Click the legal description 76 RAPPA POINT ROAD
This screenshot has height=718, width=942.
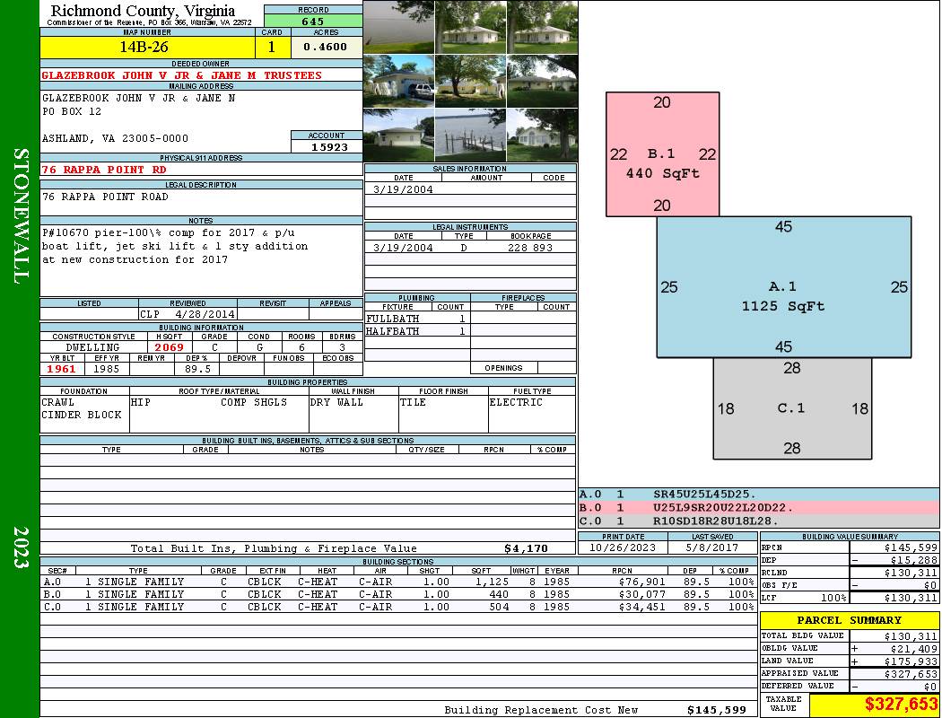click(105, 197)
